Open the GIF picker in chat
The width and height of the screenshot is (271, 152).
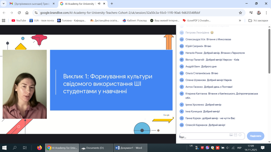(235, 135)
